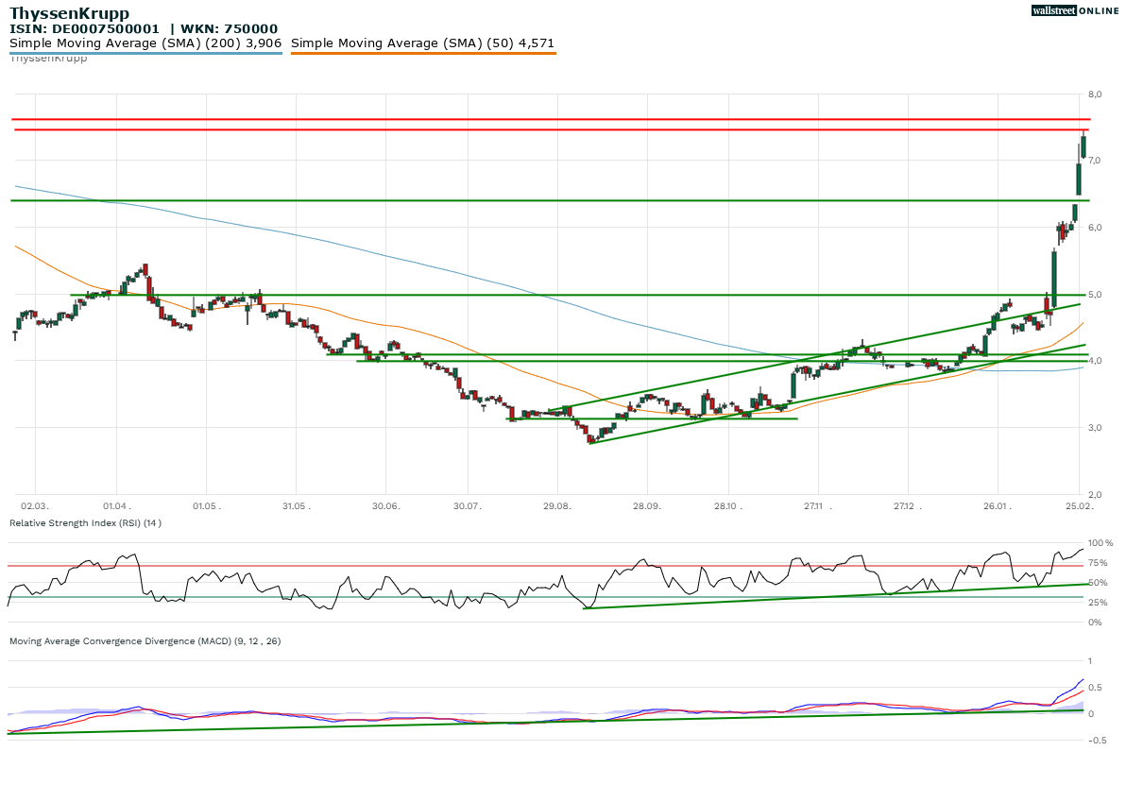Click the 30.06. date on the time axis
This screenshot has width=1126, height=785.
[x=385, y=506]
